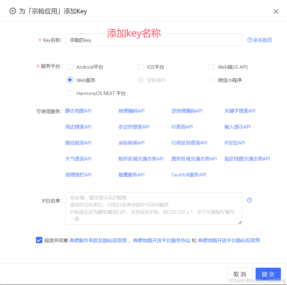Open the 坐标转换API link
287x285 pixels.
click(131, 143)
